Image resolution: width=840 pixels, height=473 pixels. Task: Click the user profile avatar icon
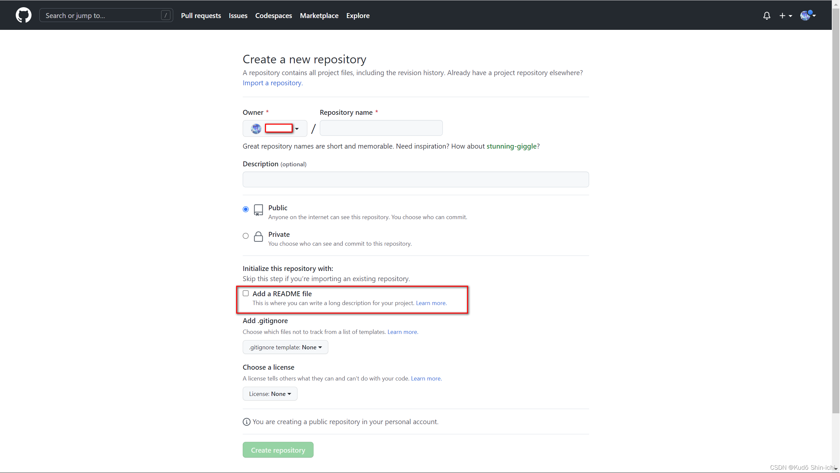pos(805,15)
